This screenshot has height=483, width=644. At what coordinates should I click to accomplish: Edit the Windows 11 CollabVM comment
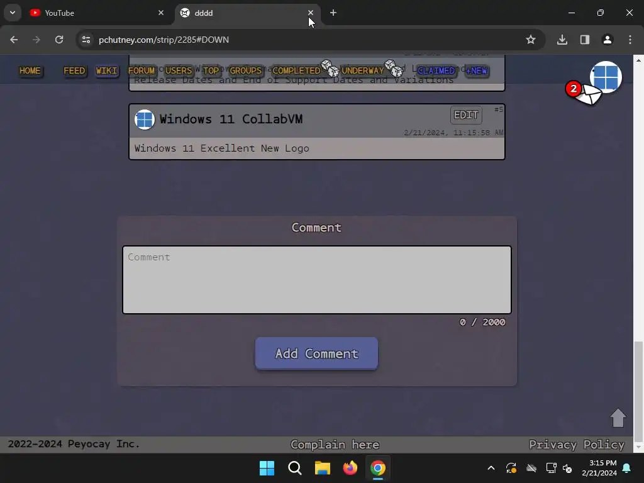466,115
